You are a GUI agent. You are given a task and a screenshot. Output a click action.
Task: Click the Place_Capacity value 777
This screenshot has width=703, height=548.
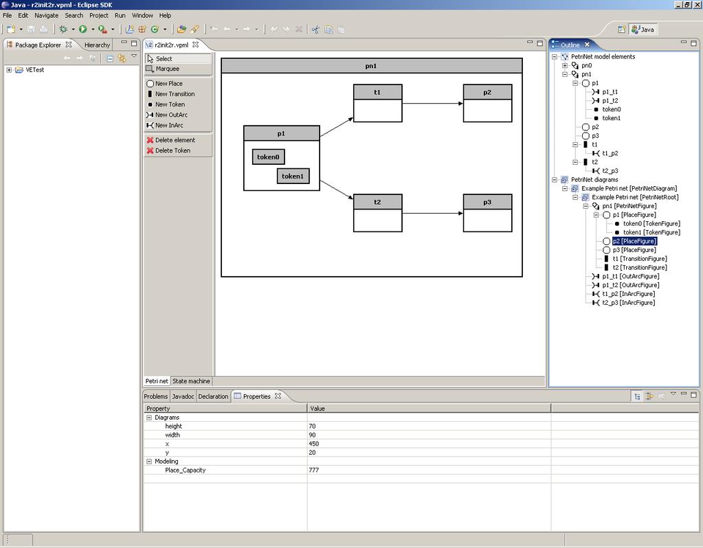429,470
